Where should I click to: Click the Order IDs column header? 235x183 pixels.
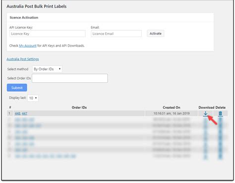[x=79, y=108]
